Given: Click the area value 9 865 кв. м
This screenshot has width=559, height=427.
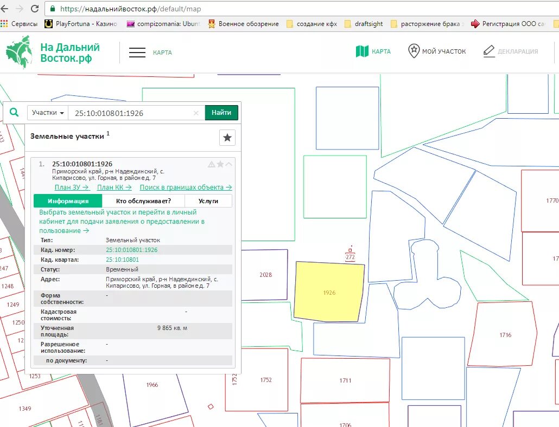Looking at the screenshot, I should (172, 328).
